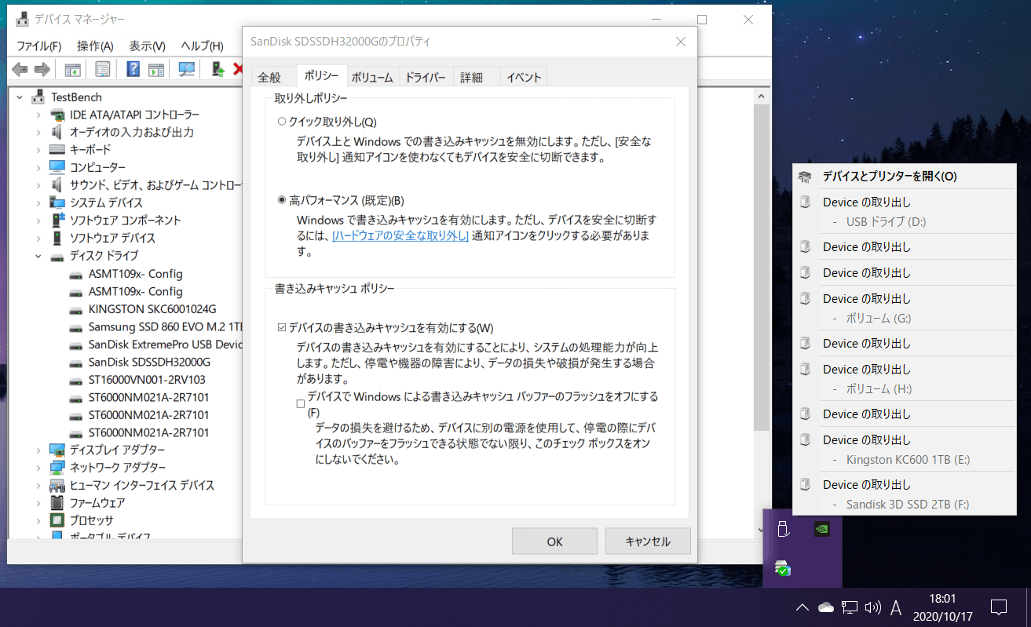Click the プロセッサ category icon
Screen dimensions: 1031x627
[57, 519]
